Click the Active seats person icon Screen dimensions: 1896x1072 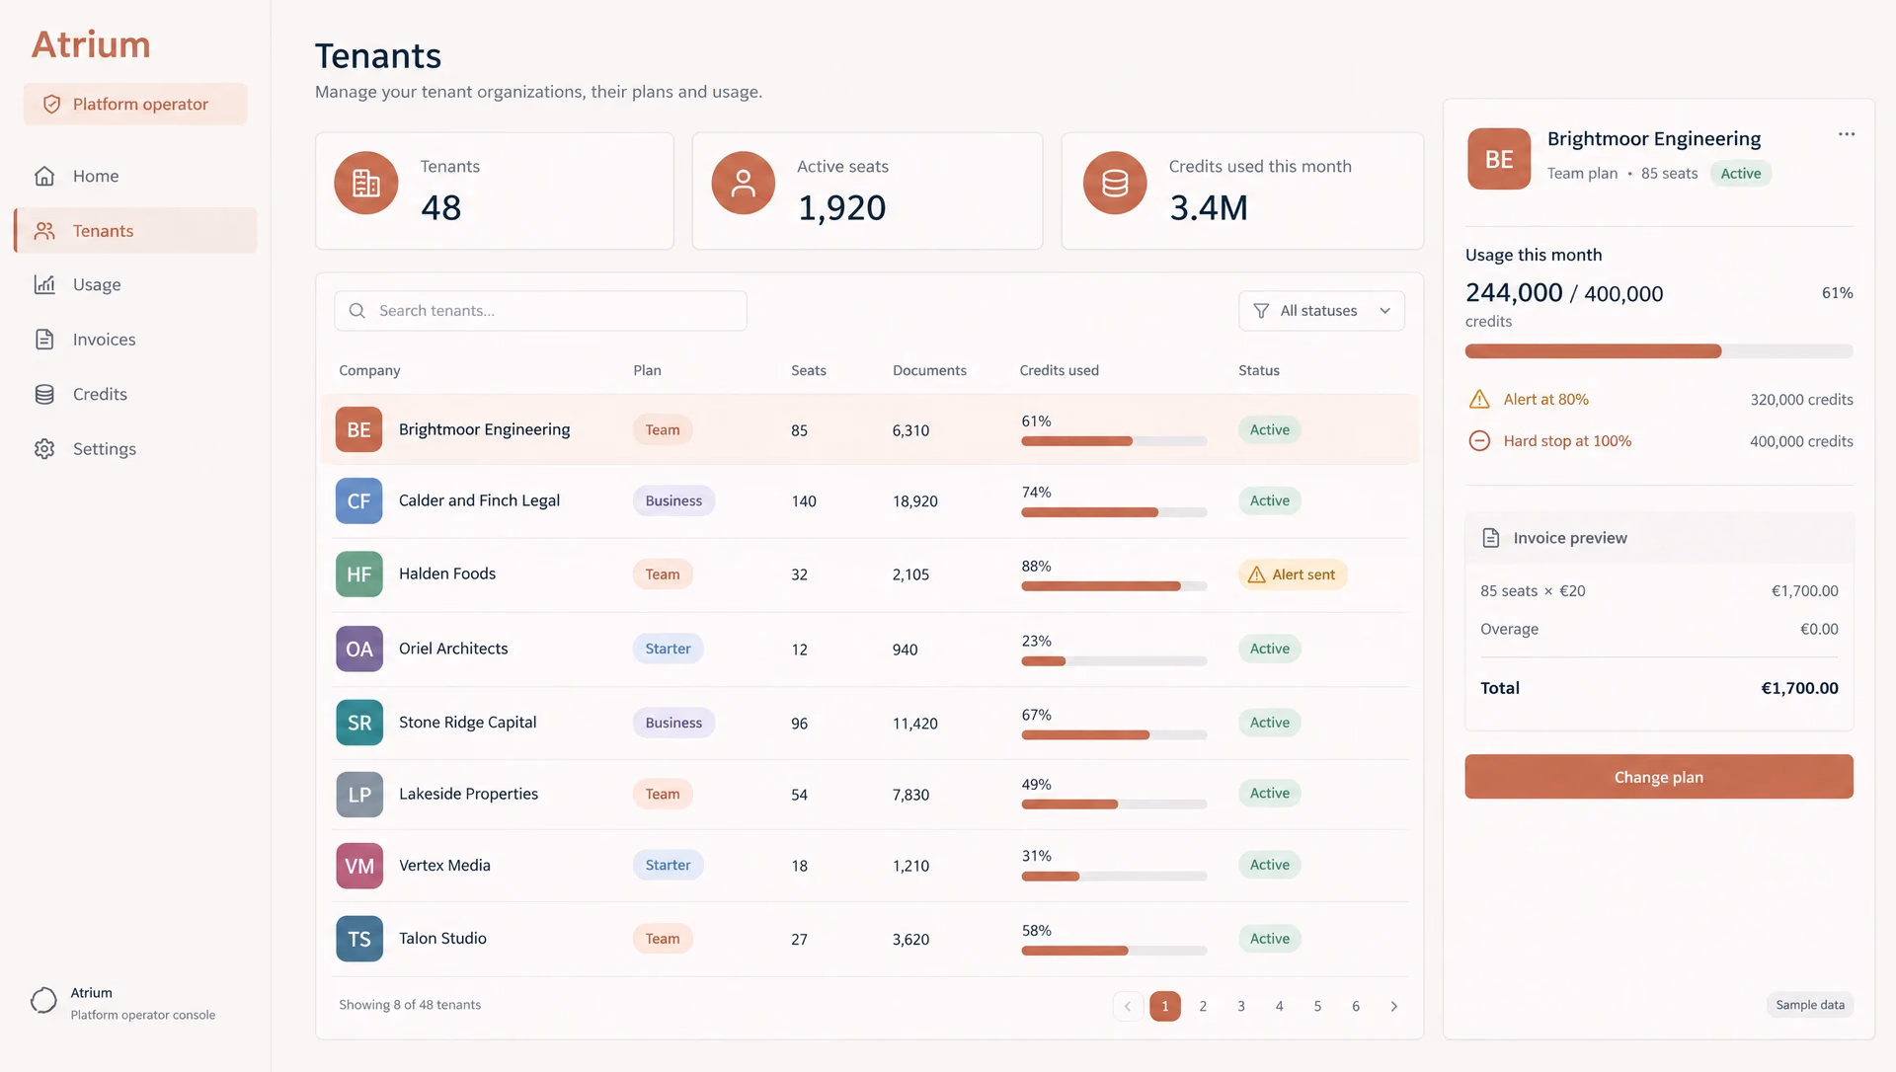[743, 183]
